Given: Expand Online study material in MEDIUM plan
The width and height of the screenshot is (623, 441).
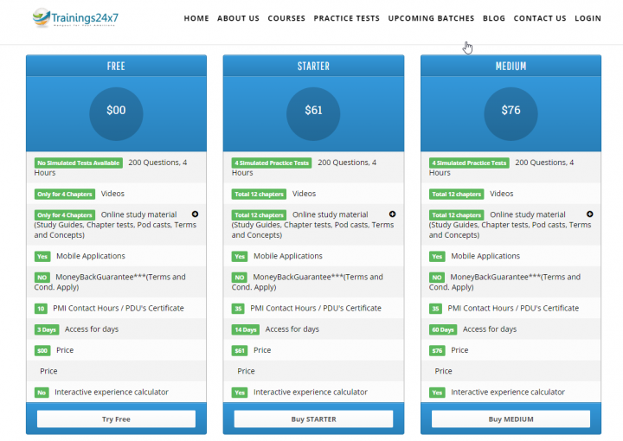Looking at the screenshot, I should [x=589, y=214].
